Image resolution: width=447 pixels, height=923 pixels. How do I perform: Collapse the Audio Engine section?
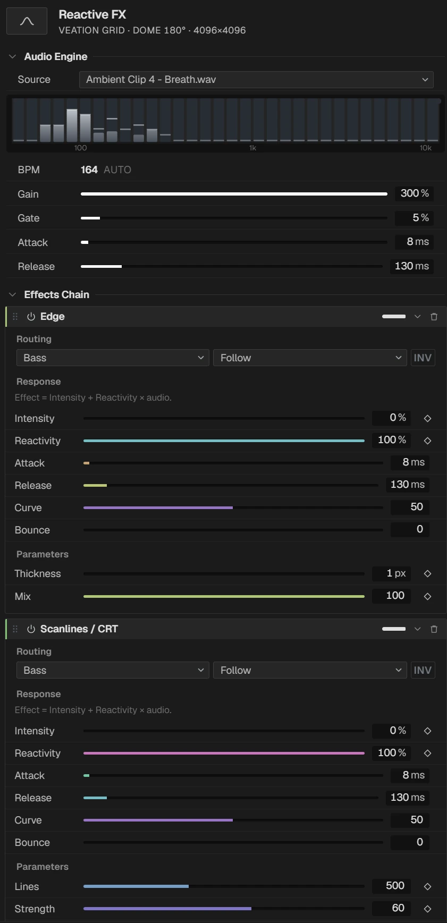point(13,57)
